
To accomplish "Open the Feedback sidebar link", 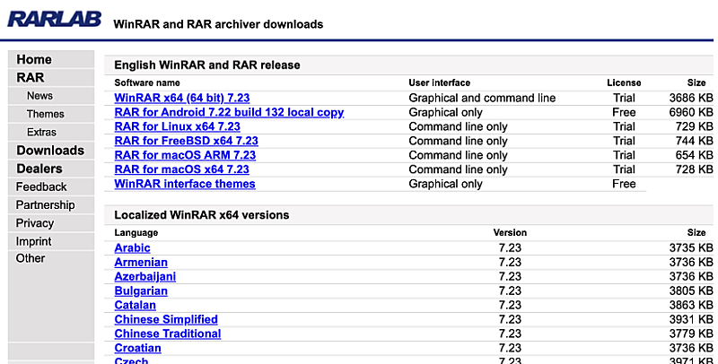I will tap(41, 187).
